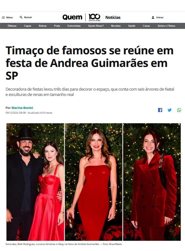Open the party photo collage
Image resolution: width=185 pixels, height=251 pixels.
(x=93, y=182)
